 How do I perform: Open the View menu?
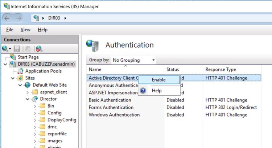[x=25, y=30]
